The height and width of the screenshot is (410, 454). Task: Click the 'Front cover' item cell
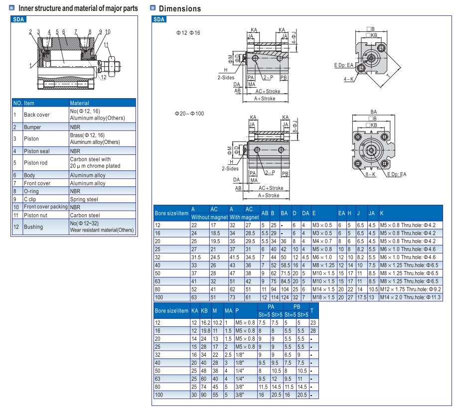point(46,183)
